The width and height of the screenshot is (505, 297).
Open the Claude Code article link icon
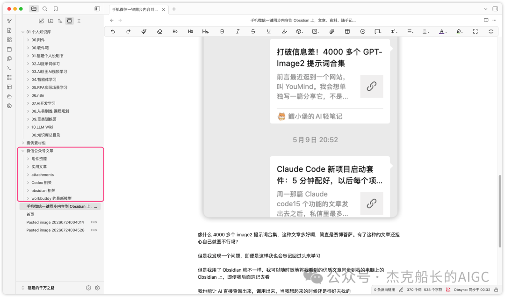pyautogui.click(x=371, y=203)
